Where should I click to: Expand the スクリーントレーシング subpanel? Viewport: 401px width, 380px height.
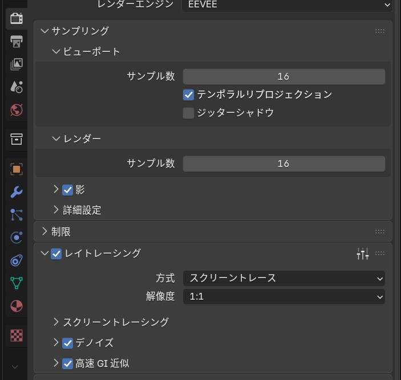[115, 322]
